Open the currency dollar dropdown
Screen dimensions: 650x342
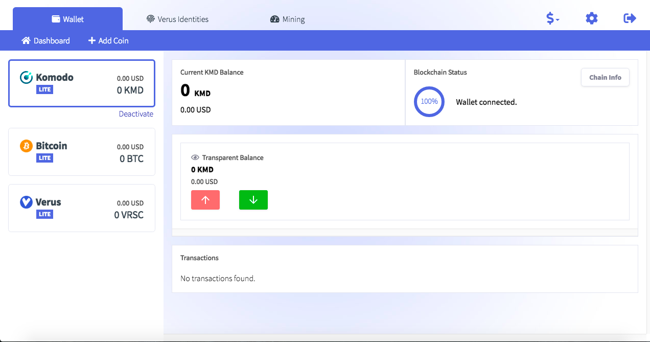coord(552,18)
